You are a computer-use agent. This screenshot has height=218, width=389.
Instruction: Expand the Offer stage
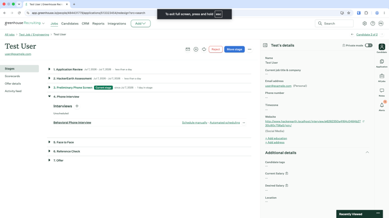pyautogui.click(x=49, y=160)
